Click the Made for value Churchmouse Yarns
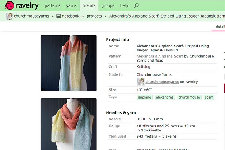The height and width of the screenshot is (150, 225). pyautogui.click(x=154, y=74)
